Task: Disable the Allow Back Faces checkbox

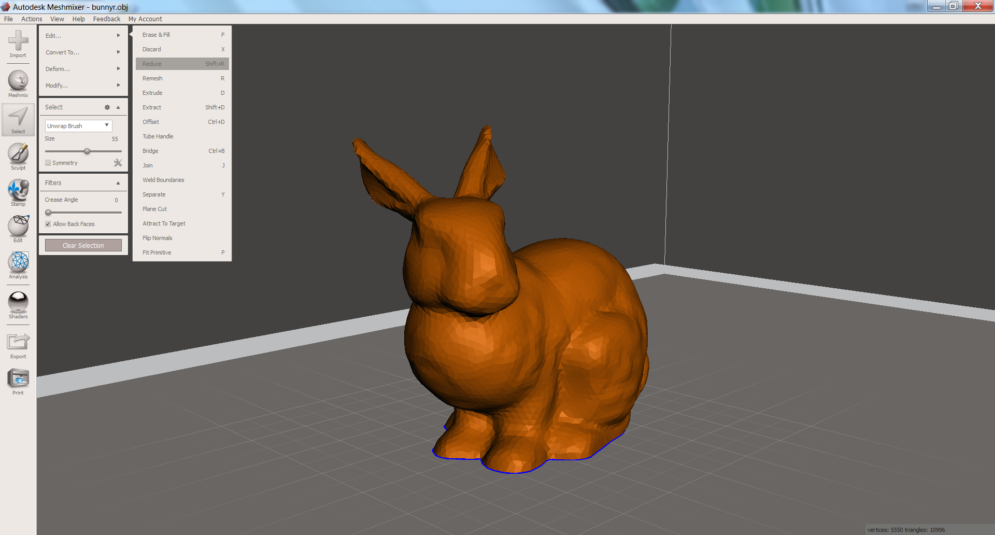Action: click(48, 223)
